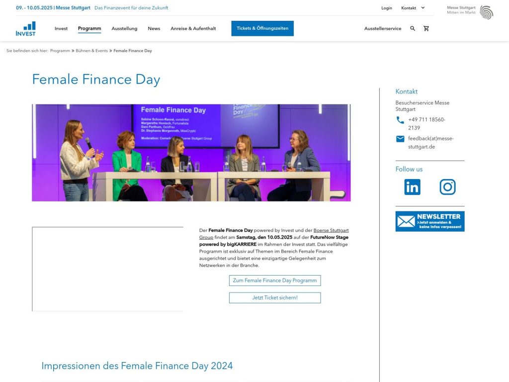Image resolution: width=509 pixels, height=382 pixels.
Task: Select News in the main navigation
Action: coord(154,28)
